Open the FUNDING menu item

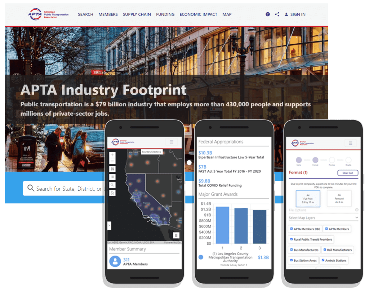tap(165, 14)
